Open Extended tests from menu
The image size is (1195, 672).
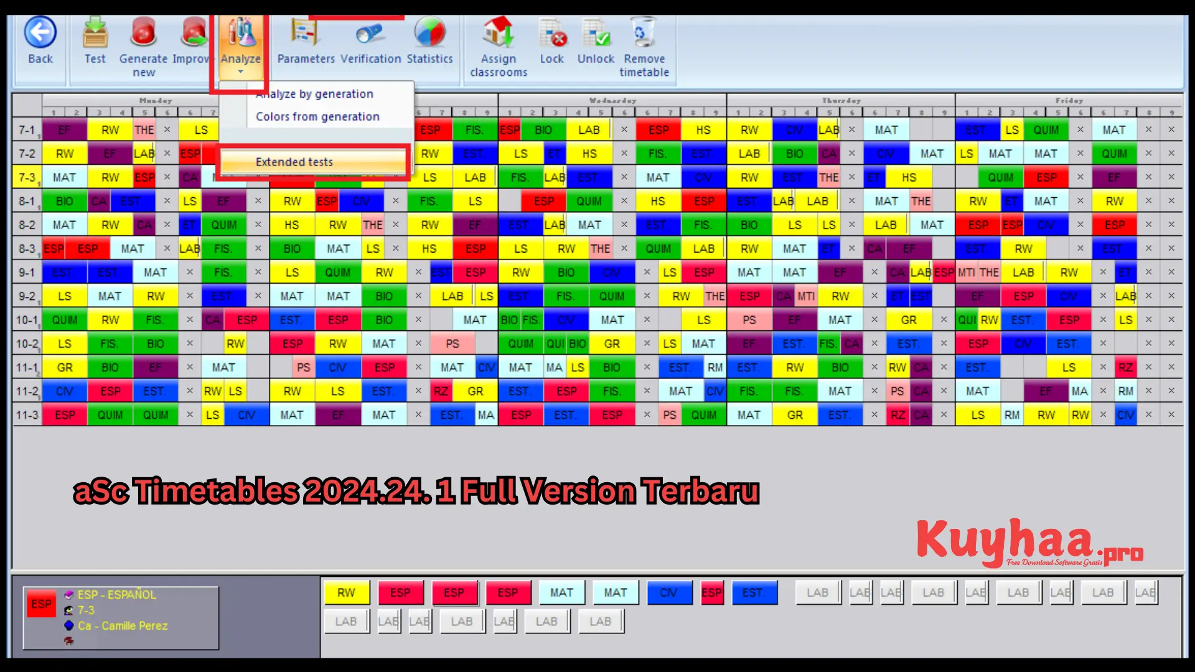(x=314, y=162)
